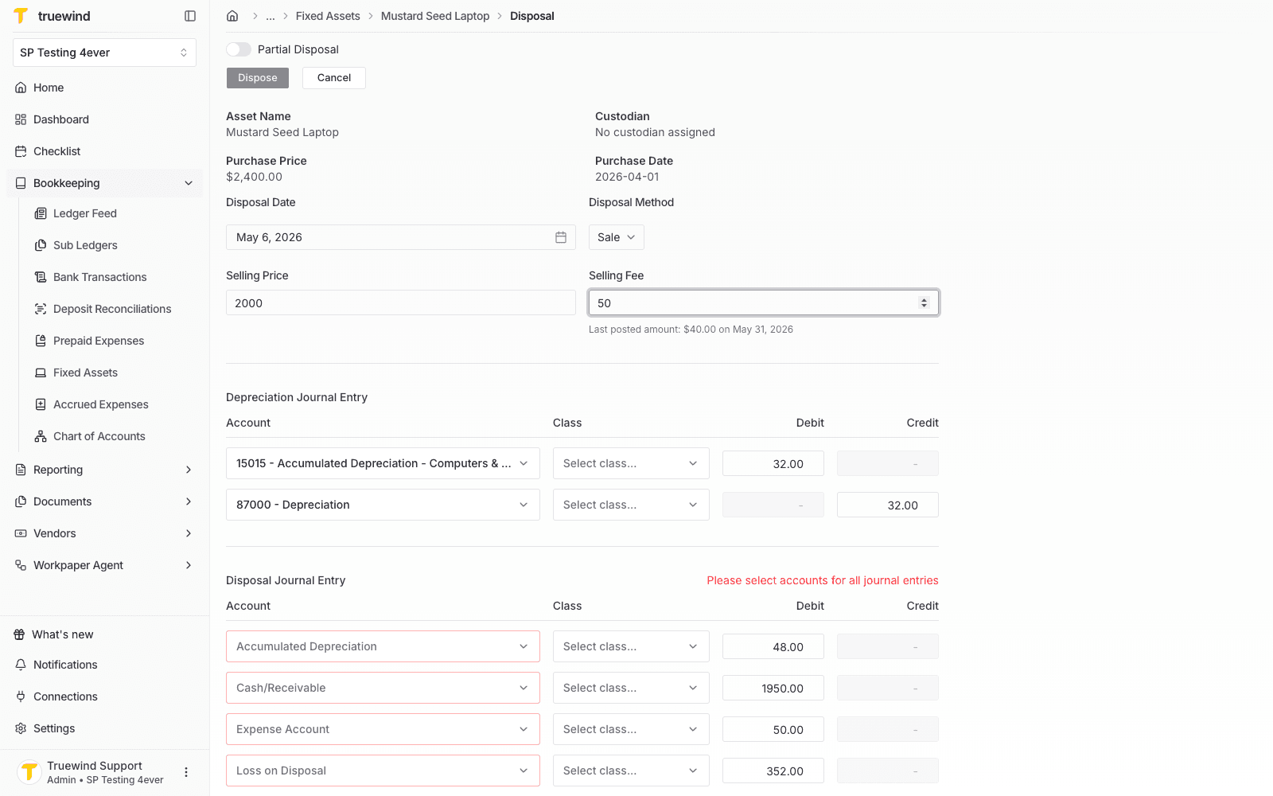
Task: Click the Reporting document icon
Action: click(21, 470)
